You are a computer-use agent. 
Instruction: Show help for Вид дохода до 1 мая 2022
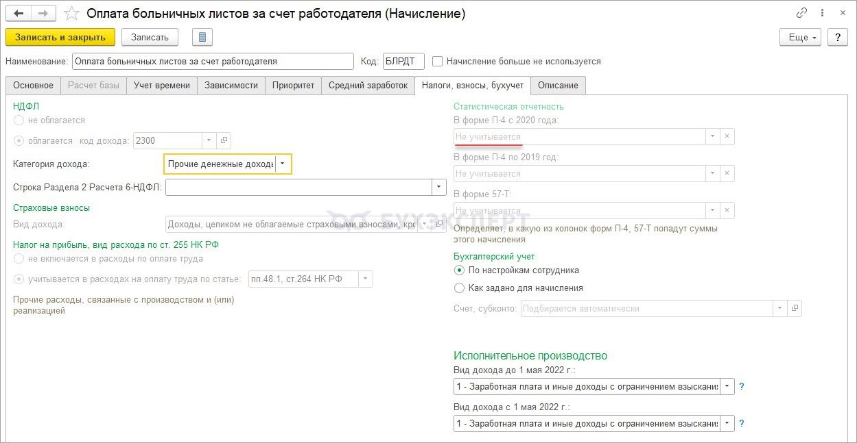pyautogui.click(x=742, y=387)
